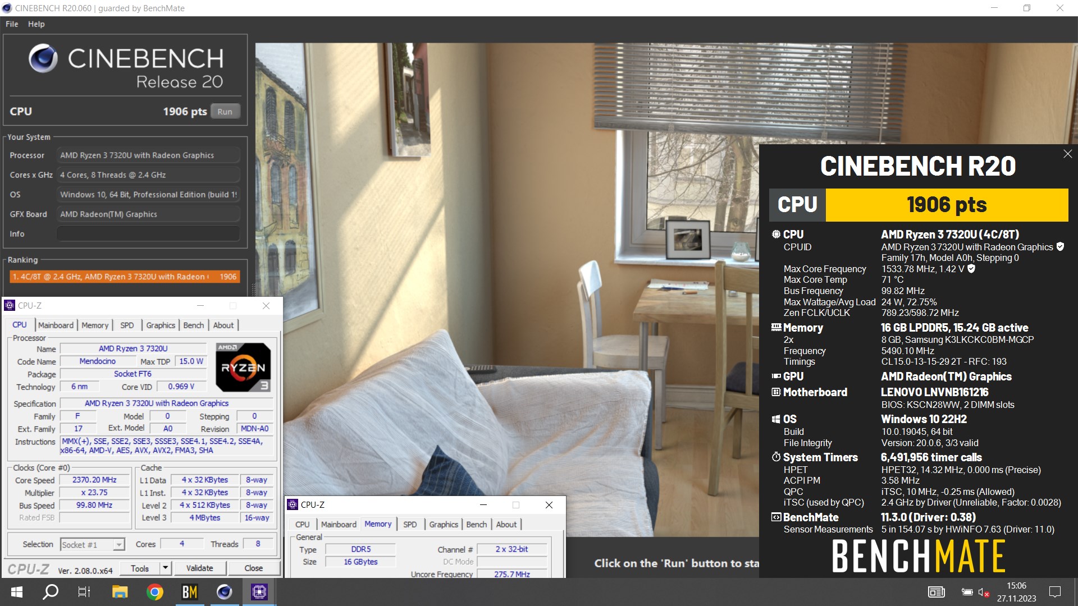1078x606 pixels.
Task: Click the CPU-Z title bar icon, first window
Action: (10, 305)
